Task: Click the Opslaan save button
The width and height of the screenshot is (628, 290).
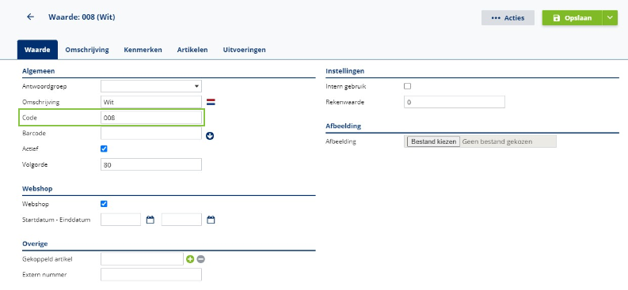Action: coord(572,18)
